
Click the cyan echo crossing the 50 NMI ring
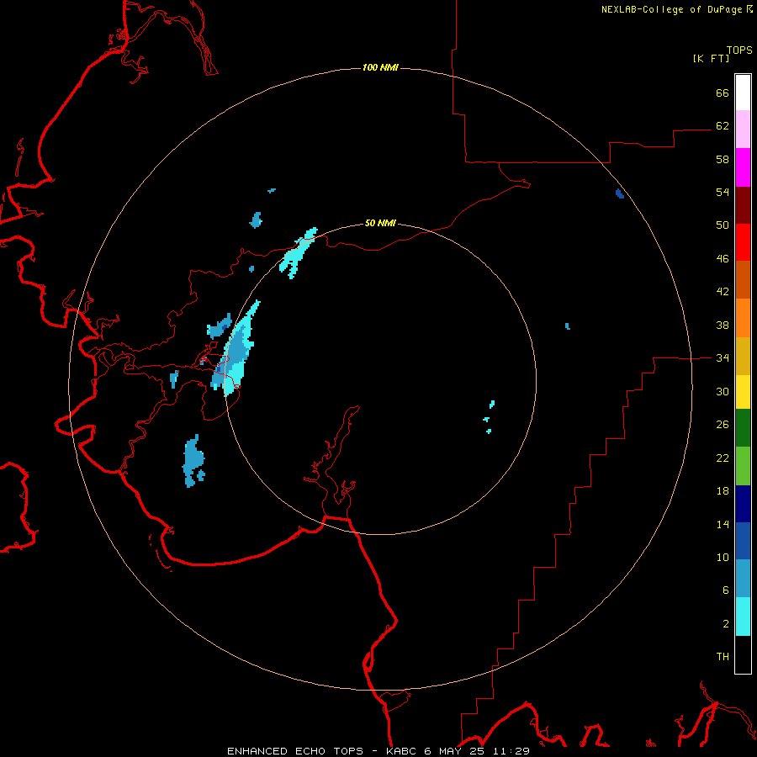tap(298, 252)
